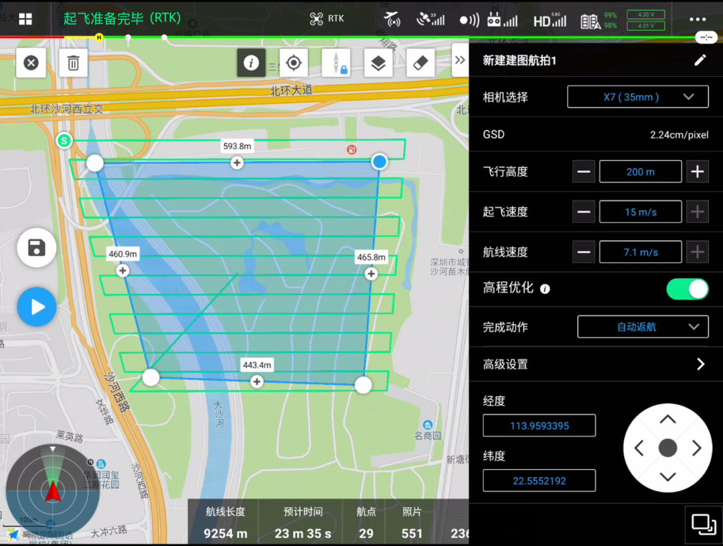Increase 飞行高度 with plus button
723x546 pixels.
698,172
